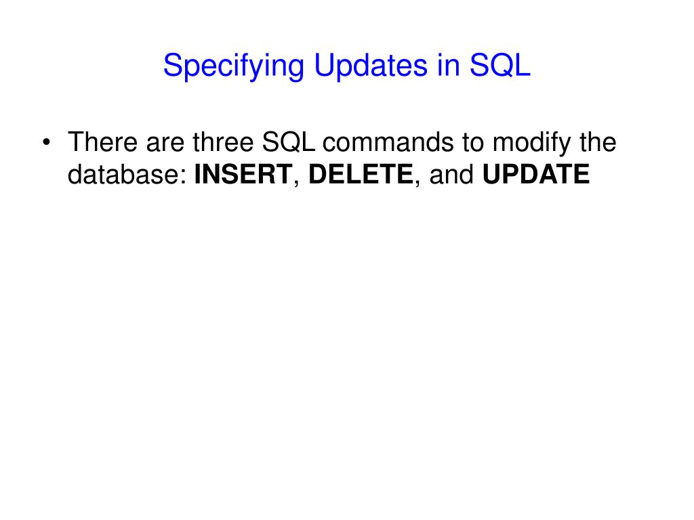The height and width of the screenshot is (520, 694).
Task: Click the word 'in' in the title
Action: [449, 65]
